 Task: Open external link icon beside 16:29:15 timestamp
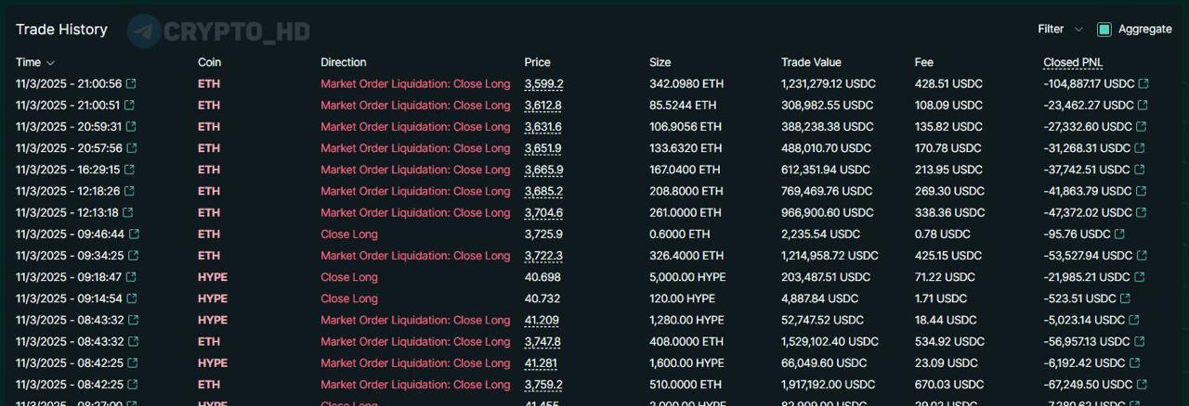(129, 170)
